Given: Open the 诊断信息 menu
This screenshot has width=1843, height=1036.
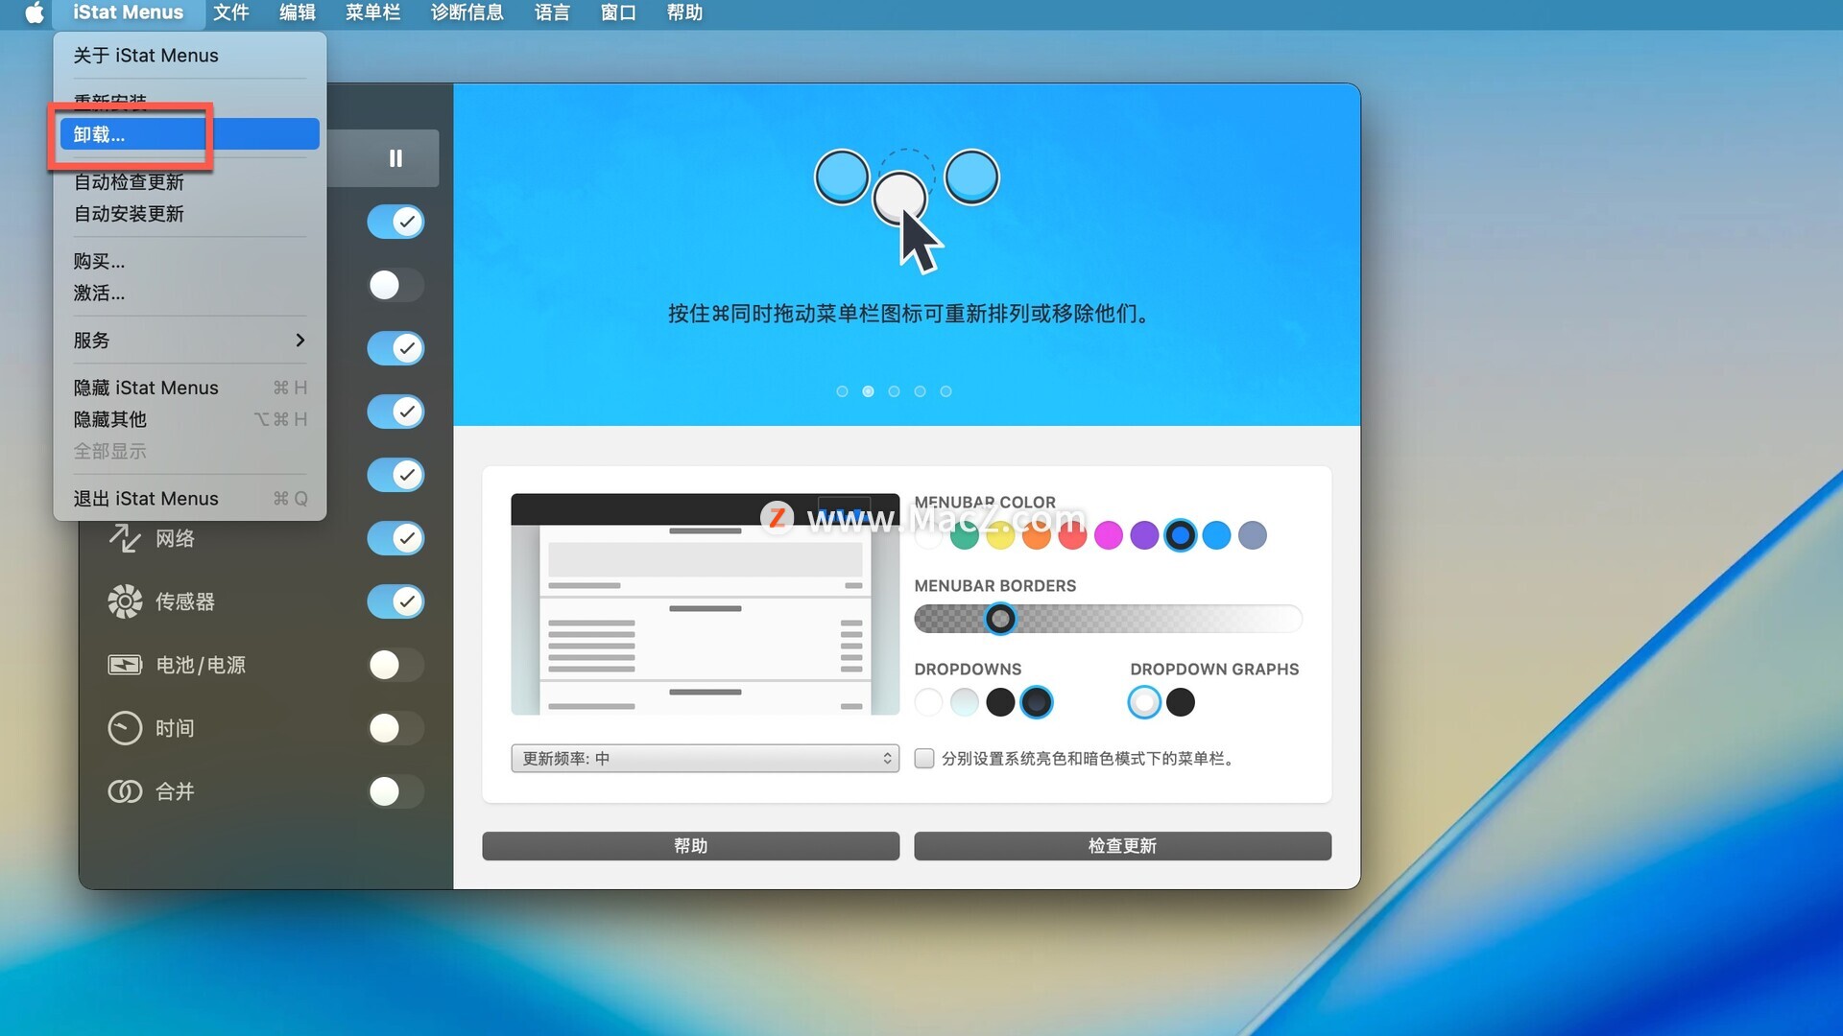Looking at the screenshot, I should pos(467,13).
